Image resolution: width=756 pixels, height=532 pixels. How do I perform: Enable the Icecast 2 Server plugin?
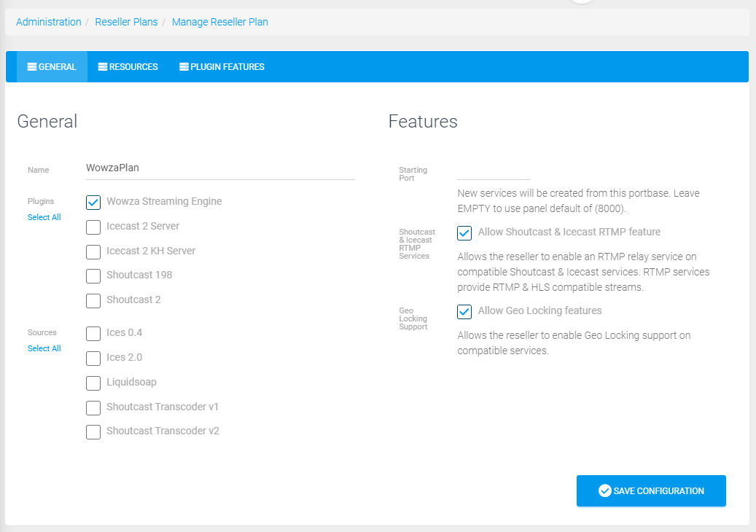93,227
